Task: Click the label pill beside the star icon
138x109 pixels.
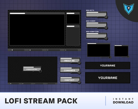Action: click(x=37, y=50)
